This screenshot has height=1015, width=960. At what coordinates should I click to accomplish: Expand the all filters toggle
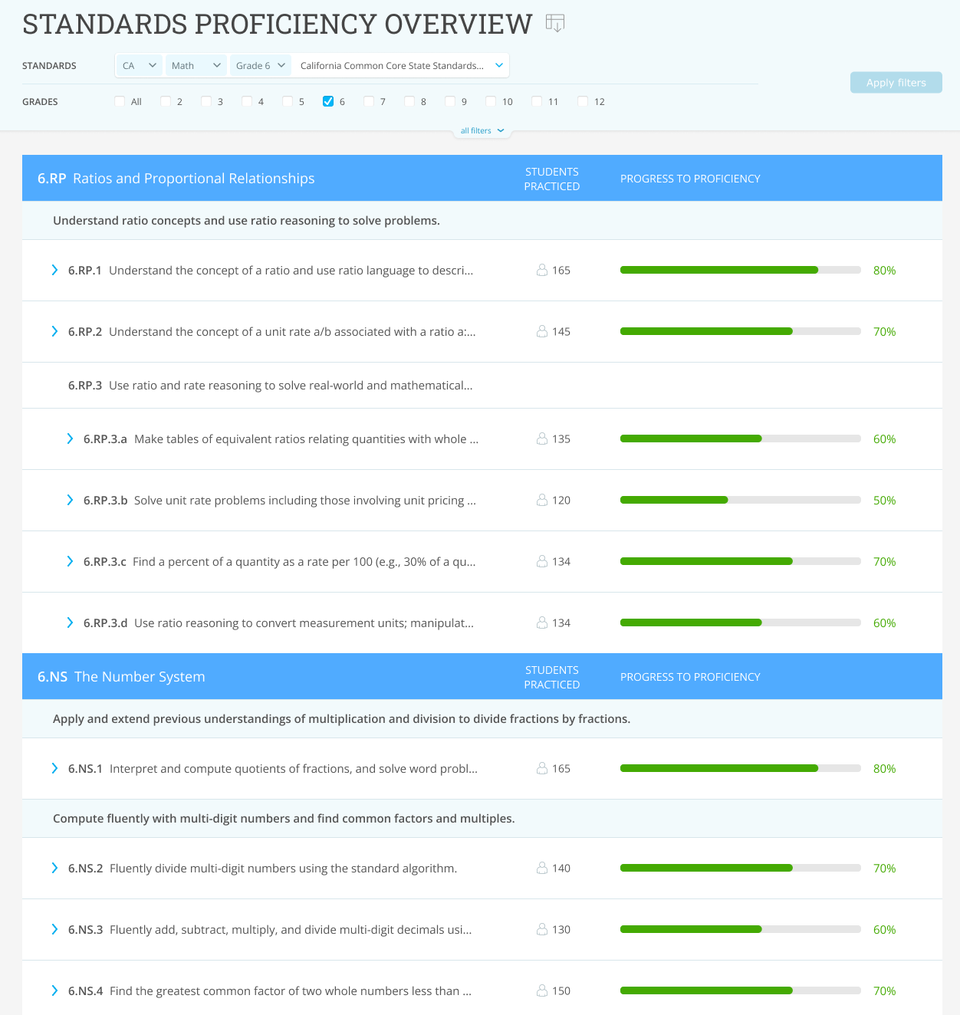482,130
